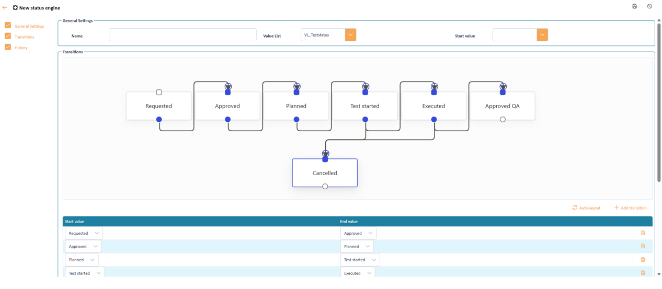The image size is (662, 289).
Task: Click the back arrow icon
Action: point(5,8)
